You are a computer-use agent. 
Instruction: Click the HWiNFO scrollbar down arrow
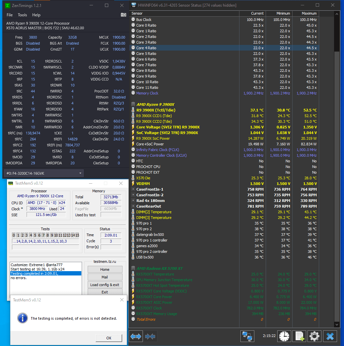click(x=337, y=324)
